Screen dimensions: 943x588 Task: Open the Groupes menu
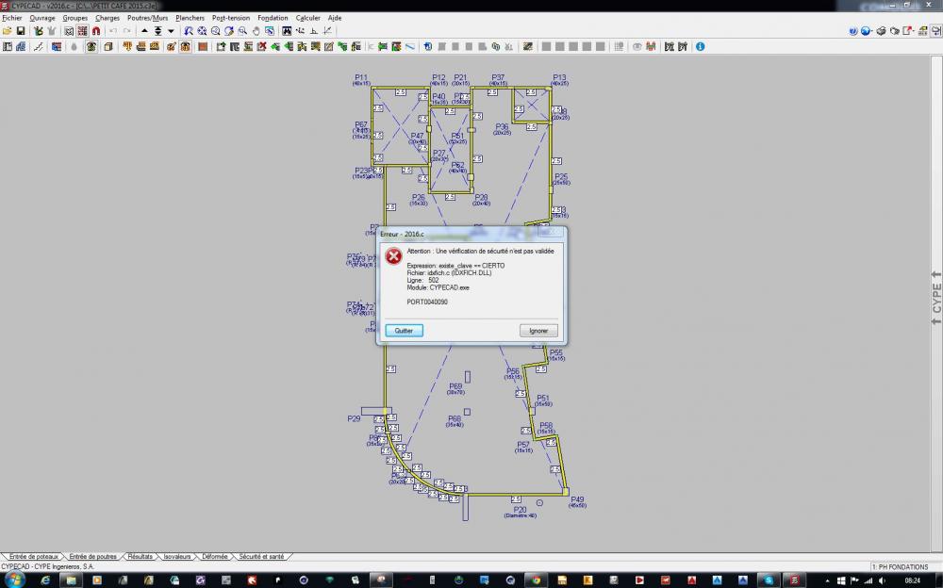(x=75, y=18)
